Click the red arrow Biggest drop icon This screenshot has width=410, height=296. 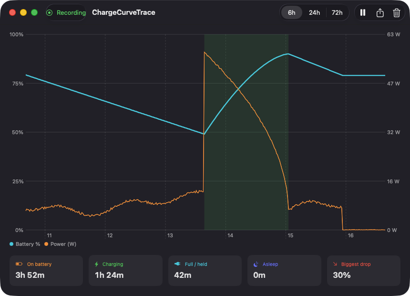tap(335, 264)
